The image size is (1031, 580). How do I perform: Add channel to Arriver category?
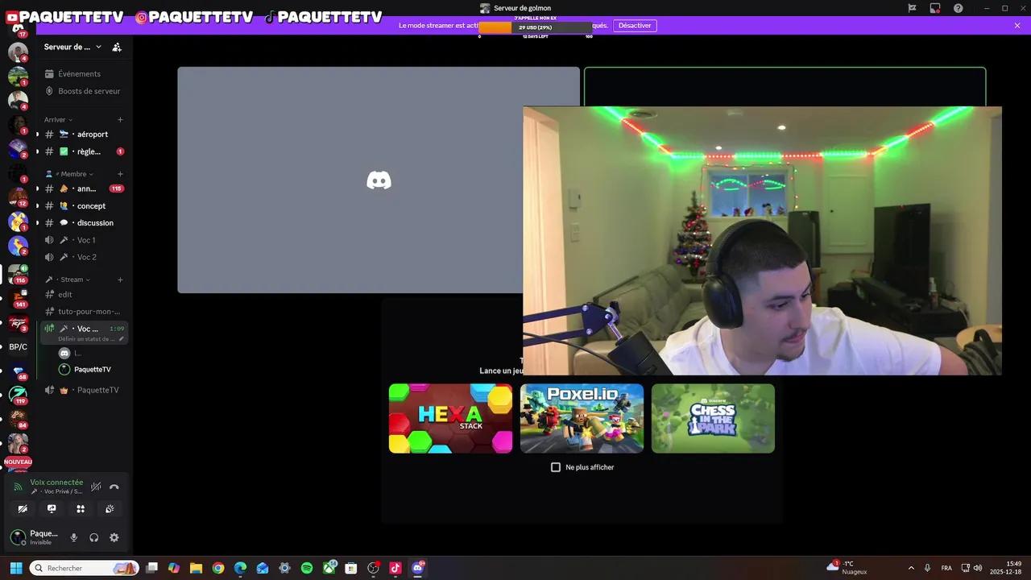121,119
